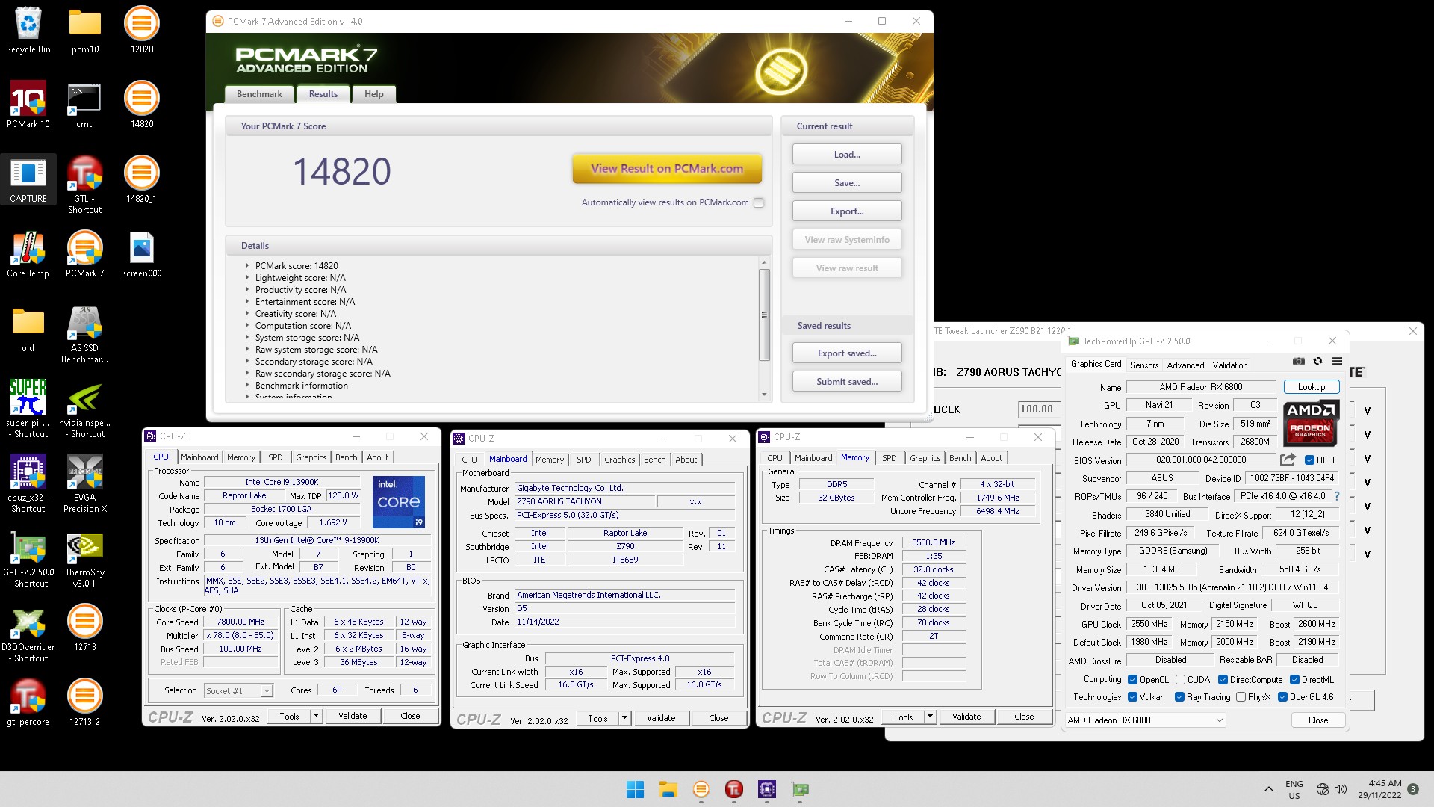Toggle CUDA computing checkbox
The image size is (1434, 807).
click(x=1180, y=680)
